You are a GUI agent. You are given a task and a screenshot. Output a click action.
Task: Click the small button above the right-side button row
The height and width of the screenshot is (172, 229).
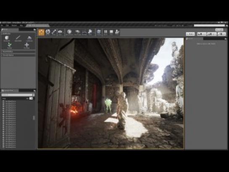pyautogui.click(x=219, y=30)
